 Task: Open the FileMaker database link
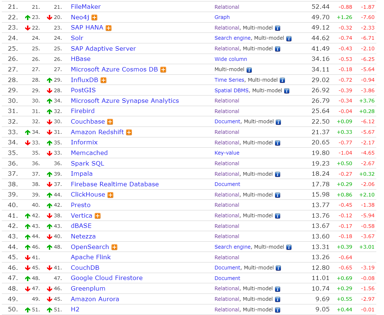tap(86, 7)
